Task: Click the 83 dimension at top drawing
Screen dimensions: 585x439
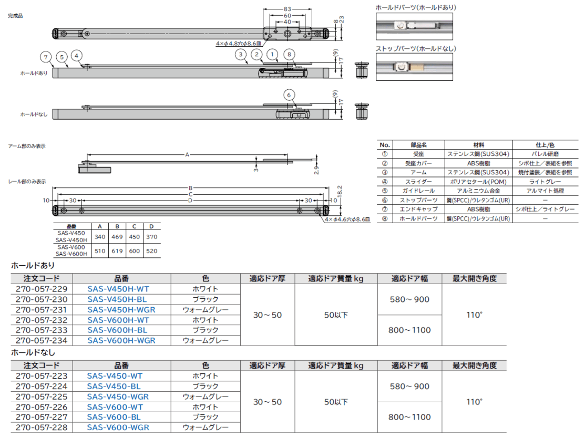Action: pyautogui.click(x=288, y=9)
